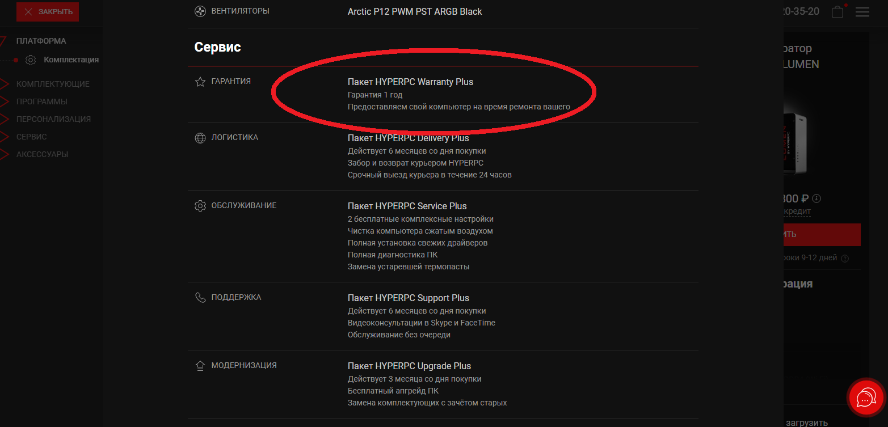Image resolution: width=888 pixels, height=427 pixels.
Task: Click Забор и возврат курьером HYPERPC
Action: pyautogui.click(x=415, y=163)
